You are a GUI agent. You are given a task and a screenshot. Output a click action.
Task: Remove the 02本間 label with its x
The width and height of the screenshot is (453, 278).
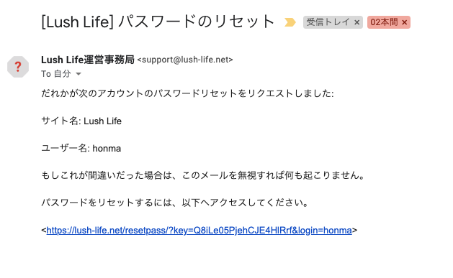click(x=405, y=22)
